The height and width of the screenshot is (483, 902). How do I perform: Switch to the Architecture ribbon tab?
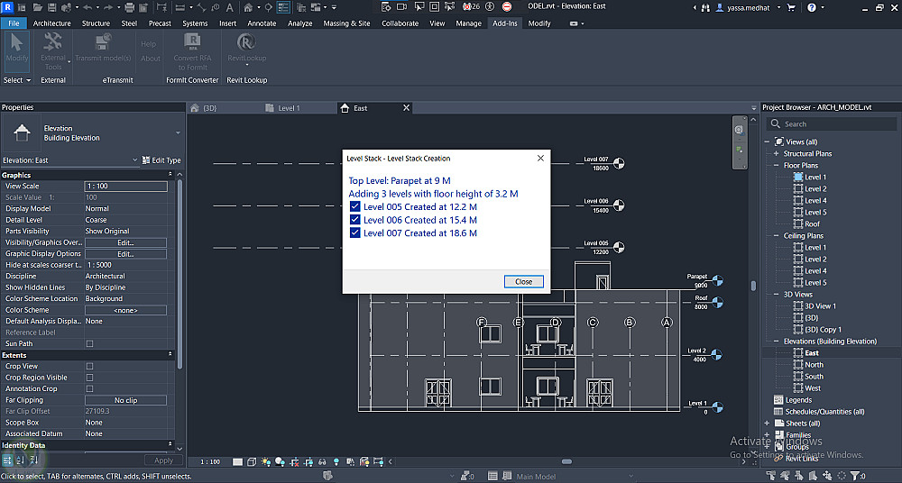(x=51, y=23)
